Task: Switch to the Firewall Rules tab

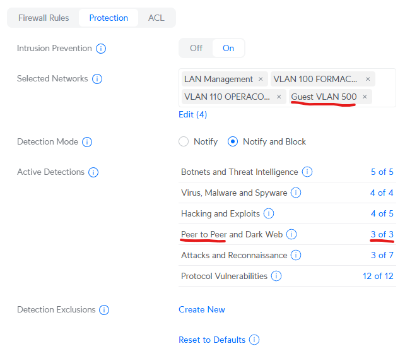Action: pyautogui.click(x=43, y=18)
